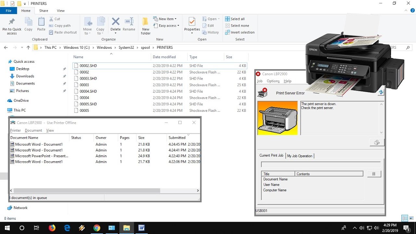Sort files by the Date modified column
This screenshot has height=234, width=416.
click(x=164, y=57)
